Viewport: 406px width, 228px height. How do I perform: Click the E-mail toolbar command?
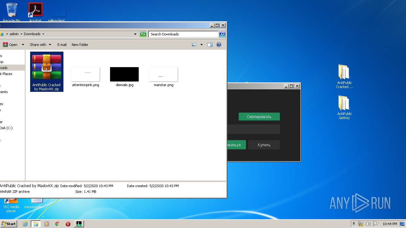pyautogui.click(x=62, y=45)
